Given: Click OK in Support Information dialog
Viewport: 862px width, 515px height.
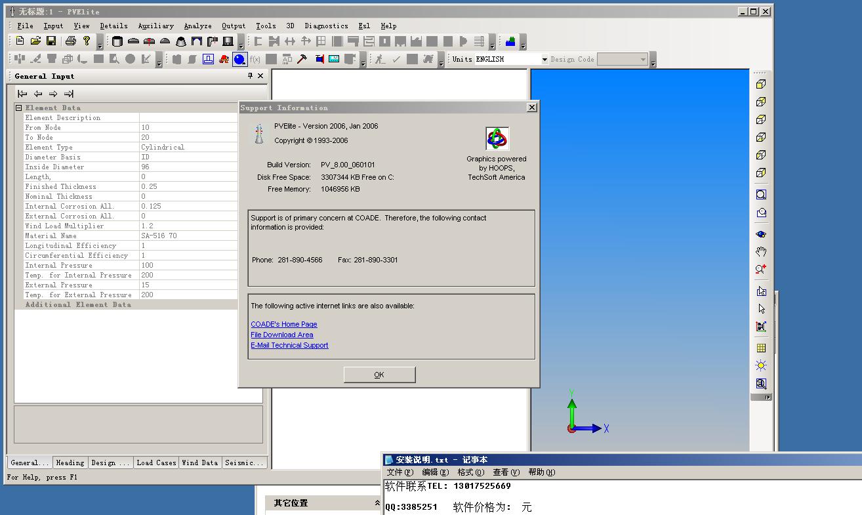Looking at the screenshot, I should (x=379, y=375).
